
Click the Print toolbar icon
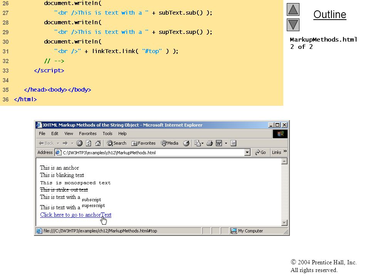pos(210,143)
